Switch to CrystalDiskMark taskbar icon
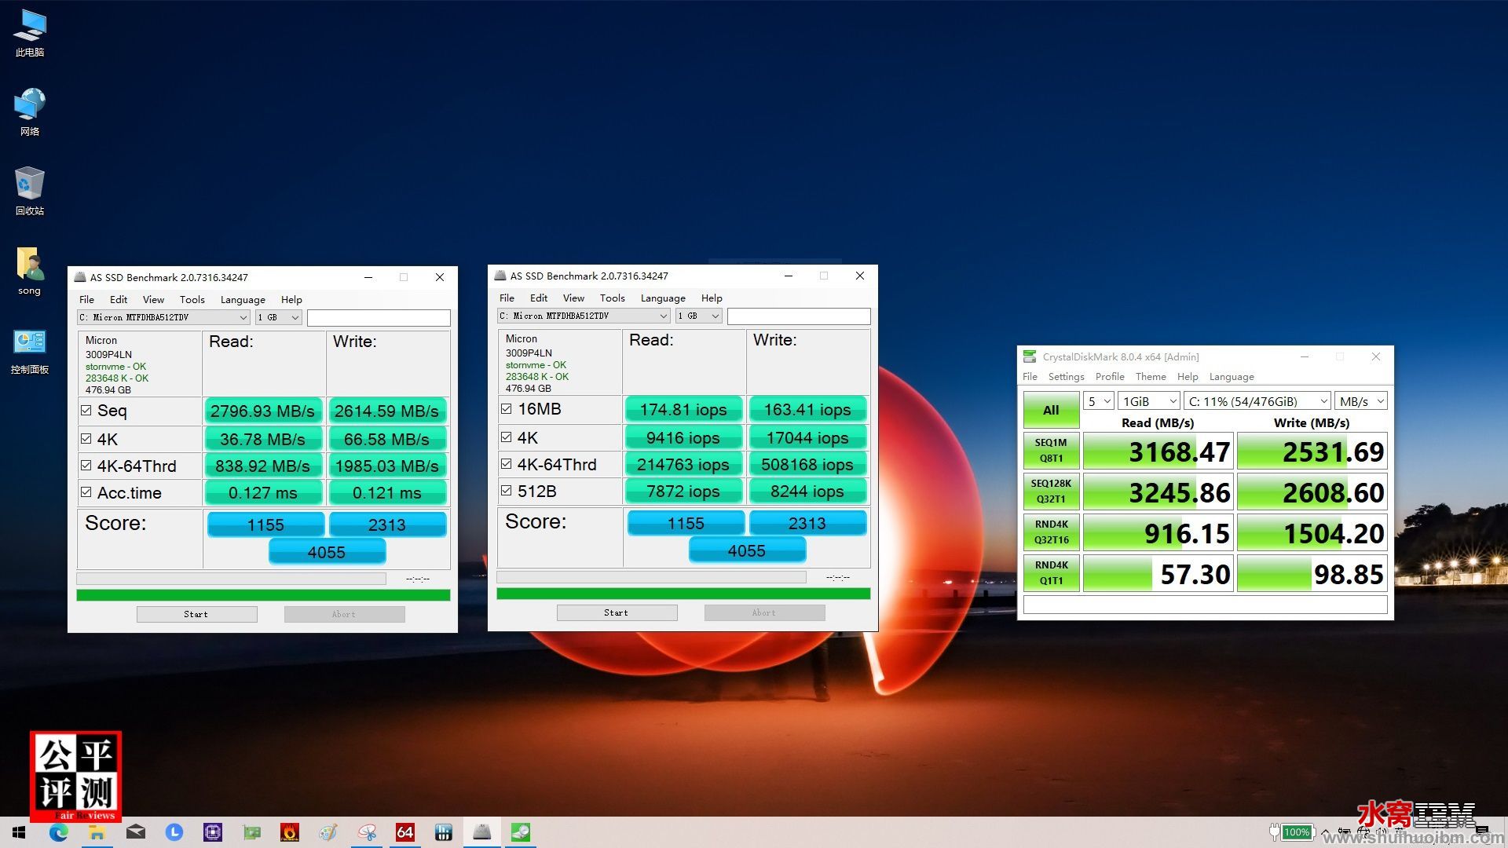Image resolution: width=1508 pixels, height=848 pixels. pyautogui.click(x=521, y=832)
